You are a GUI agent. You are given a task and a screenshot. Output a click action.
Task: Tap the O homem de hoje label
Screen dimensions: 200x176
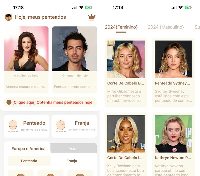[x=75, y=75]
